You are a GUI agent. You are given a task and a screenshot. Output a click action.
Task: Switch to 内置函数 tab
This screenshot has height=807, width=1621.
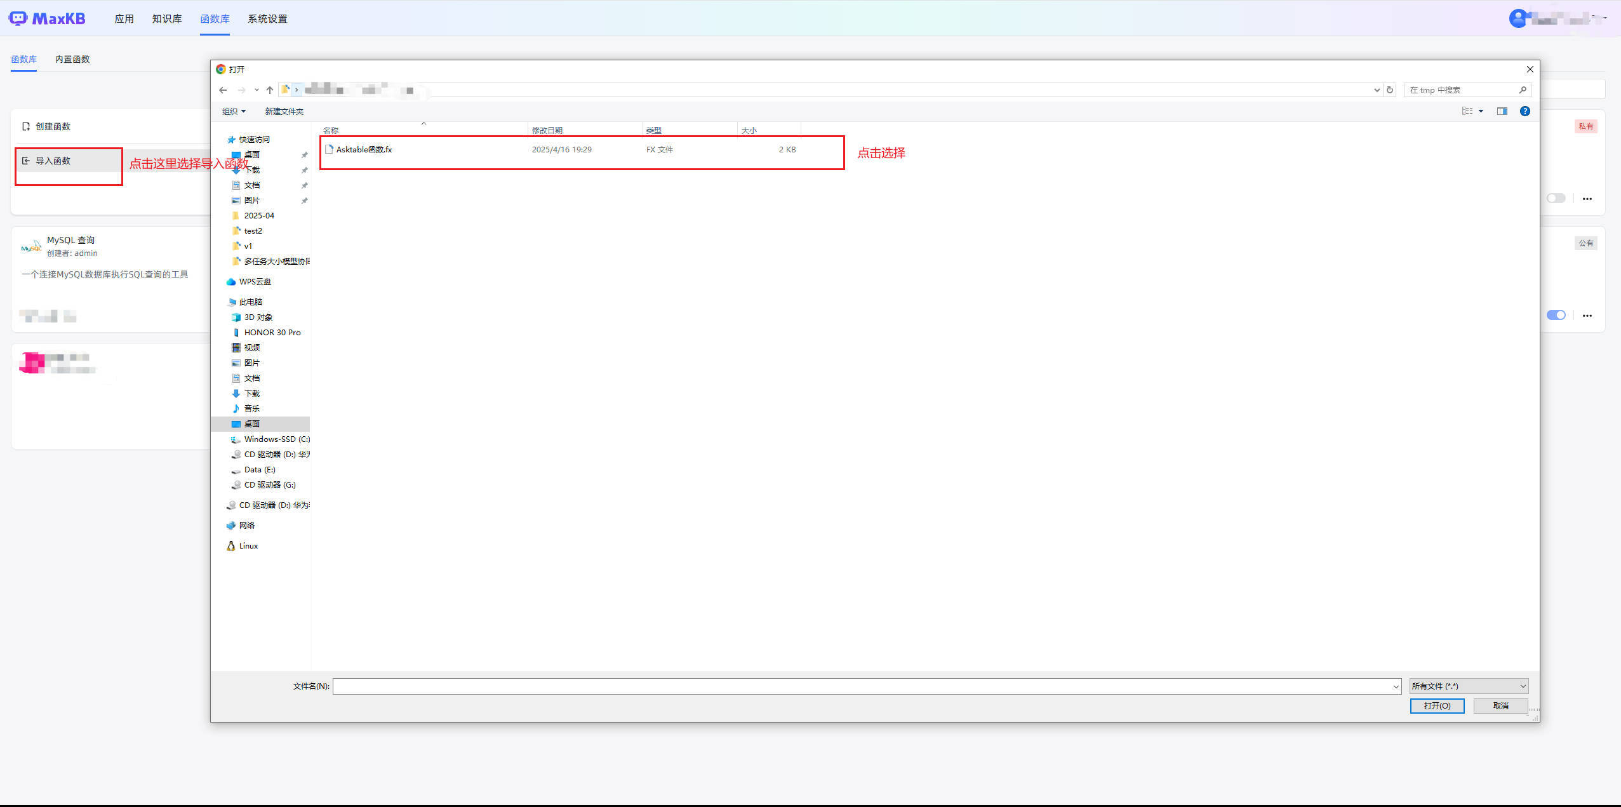point(72,59)
